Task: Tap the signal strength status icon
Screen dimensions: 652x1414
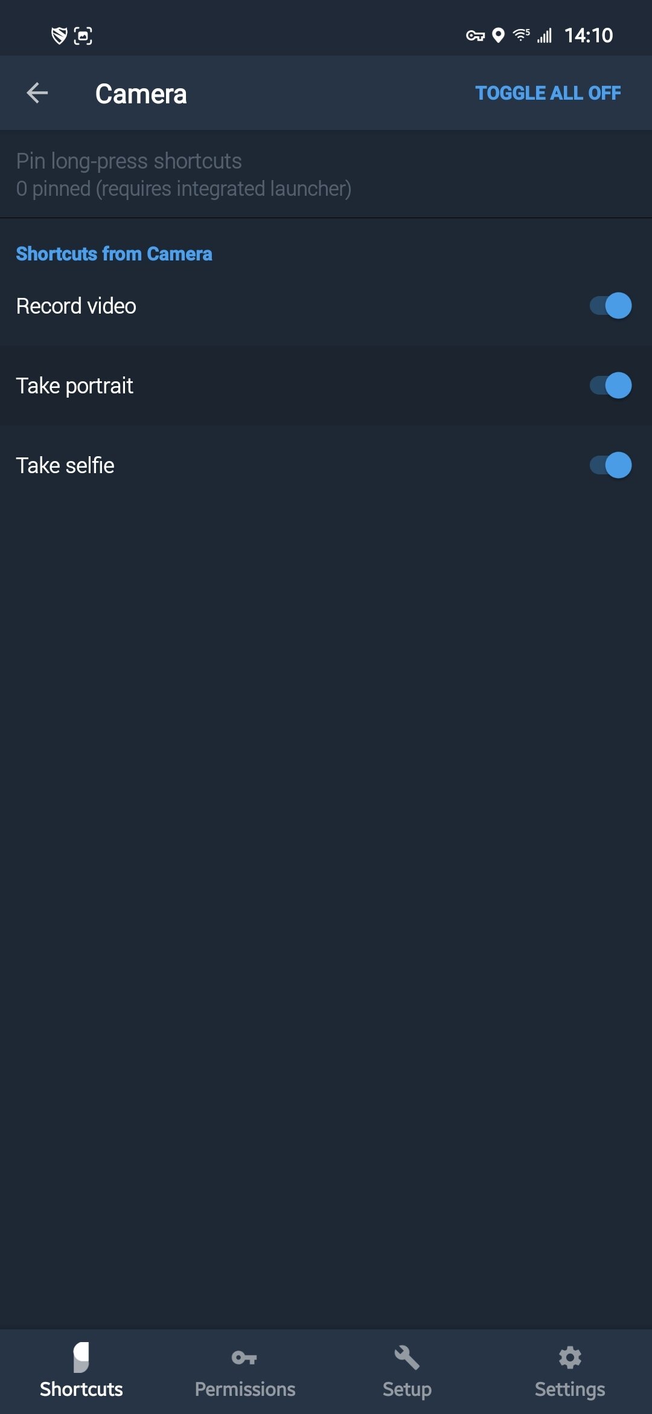Action: [545, 36]
